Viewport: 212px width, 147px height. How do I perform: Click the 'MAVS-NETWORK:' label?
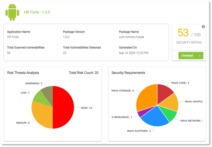click(x=191, y=121)
